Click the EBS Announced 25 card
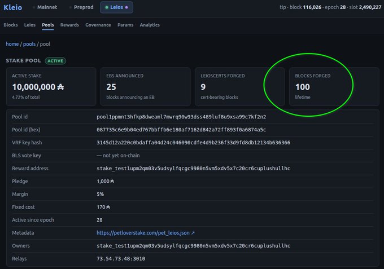The height and width of the screenshot is (269, 384). click(x=146, y=87)
